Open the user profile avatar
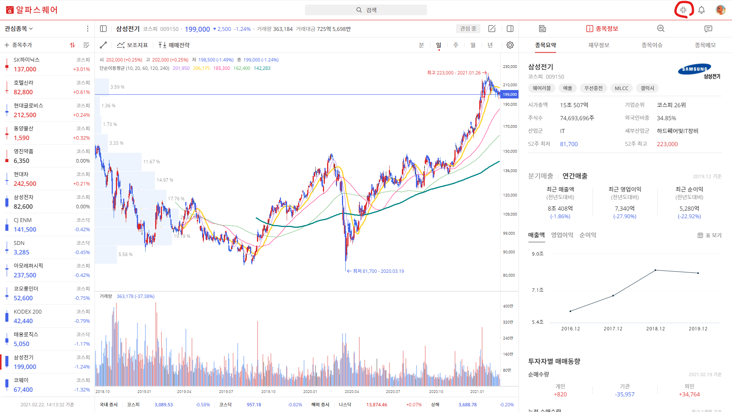The image size is (732, 412). (720, 10)
